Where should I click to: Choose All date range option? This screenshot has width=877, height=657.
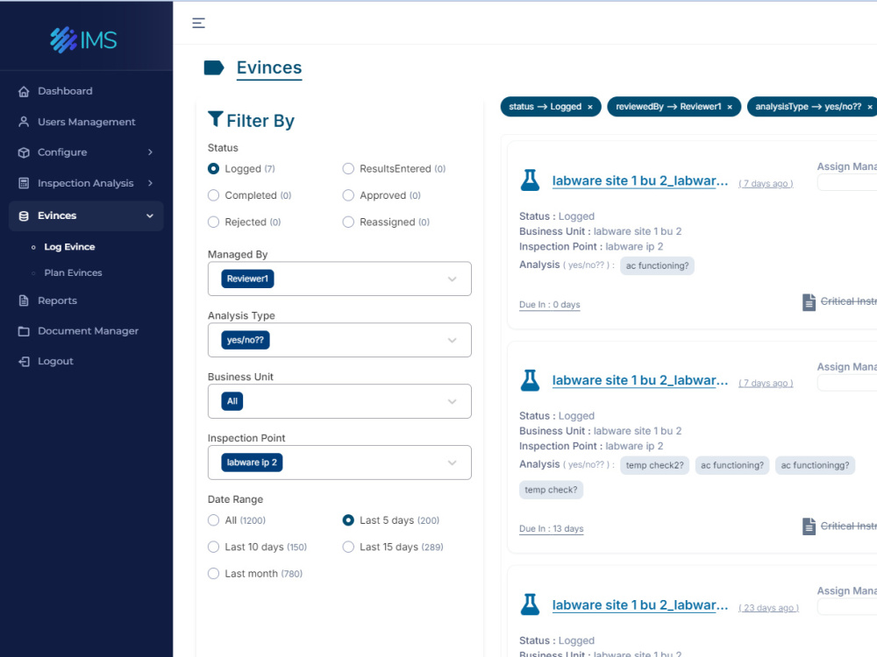tap(213, 520)
